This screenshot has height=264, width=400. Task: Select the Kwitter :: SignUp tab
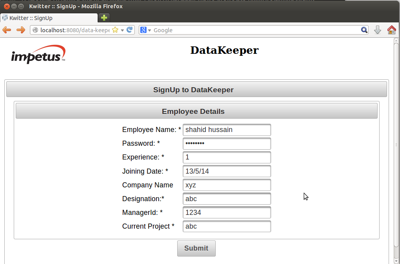(x=48, y=18)
